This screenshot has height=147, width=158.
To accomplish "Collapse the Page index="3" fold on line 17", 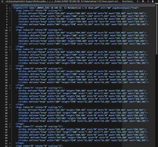I will point(10,50).
